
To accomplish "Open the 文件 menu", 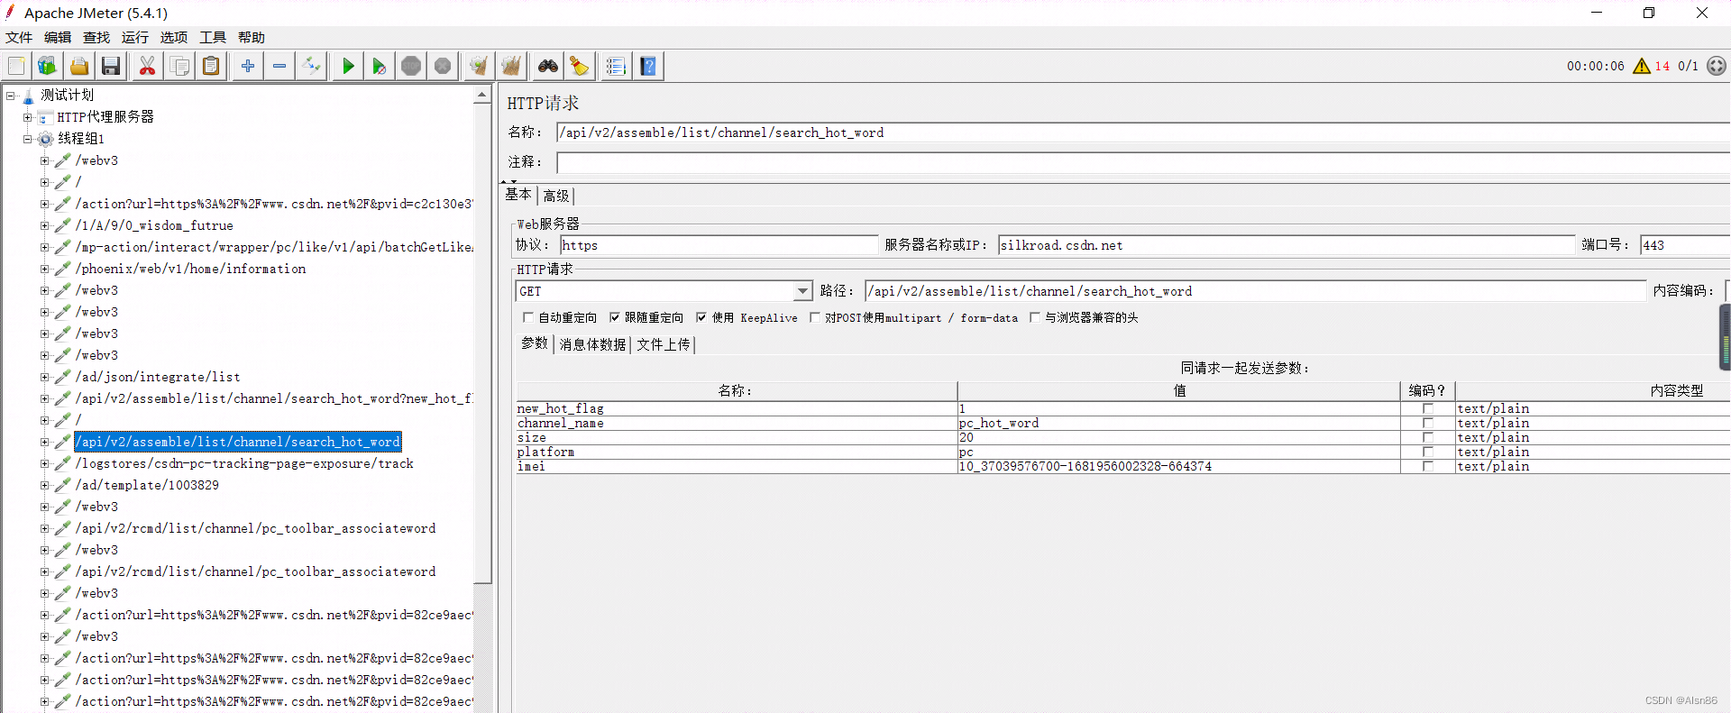I will pos(19,37).
